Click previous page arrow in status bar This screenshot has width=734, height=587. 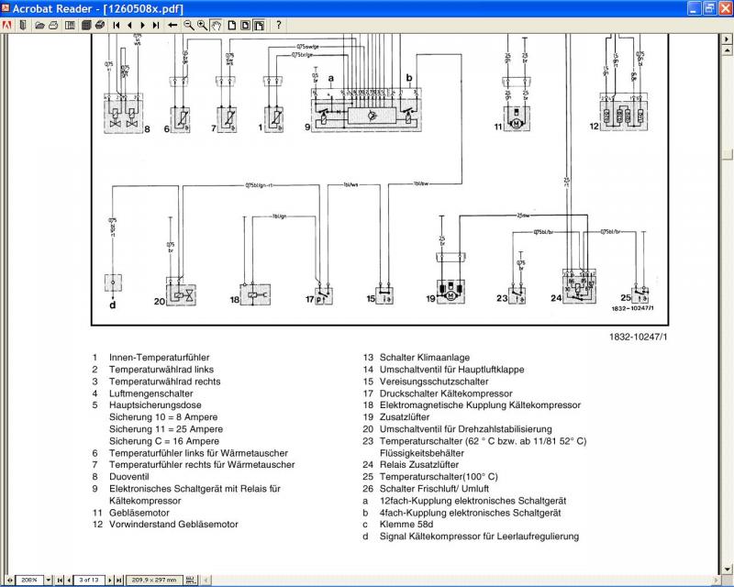pos(70,581)
